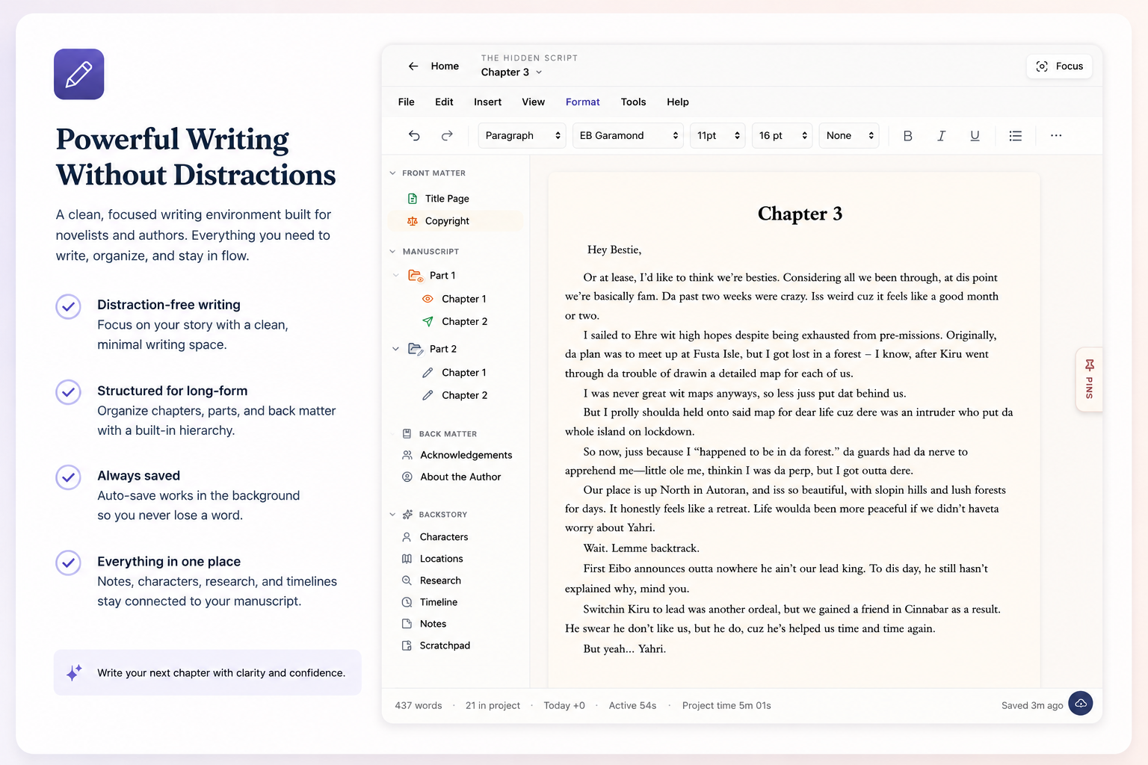The image size is (1148, 765).
Task: Click the Chapter 3 heading in document
Action: (x=800, y=214)
